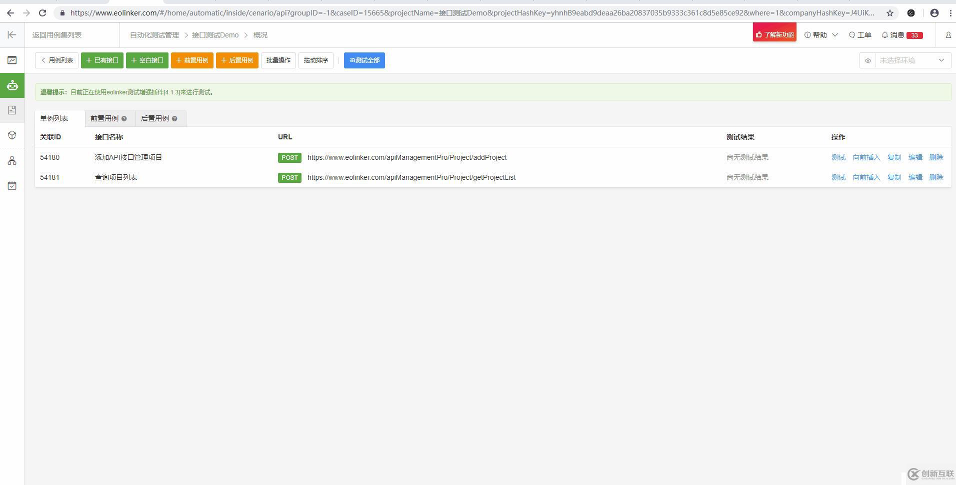Viewport: 956px width, 485px height.
Task: Click 复制 for the addProject row
Action: coord(894,157)
